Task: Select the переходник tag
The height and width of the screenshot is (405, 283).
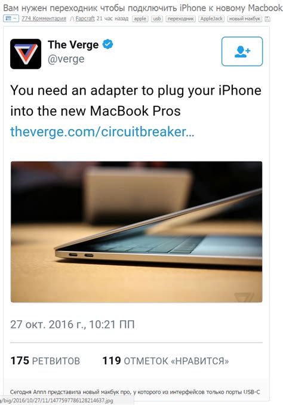Action: (180, 19)
